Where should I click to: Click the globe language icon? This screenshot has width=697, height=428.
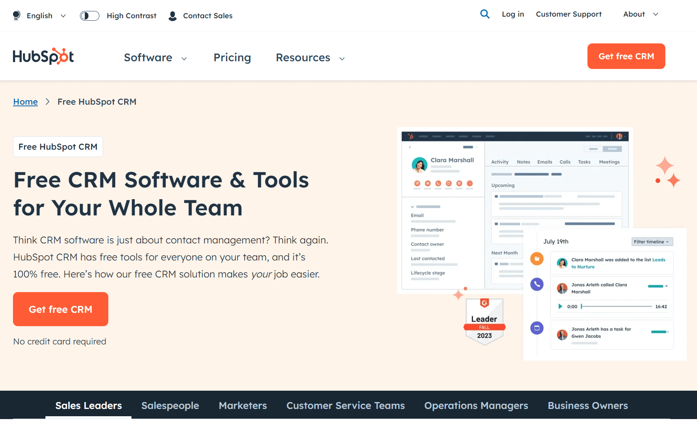click(17, 15)
